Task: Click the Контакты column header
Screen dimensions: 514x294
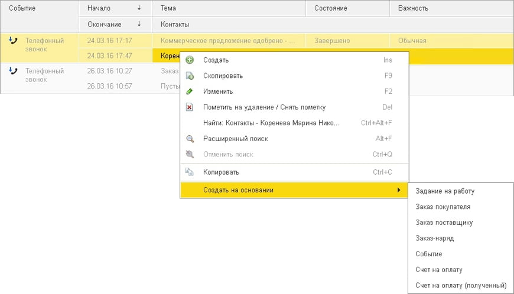Action: pyautogui.click(x=333, y=24)
